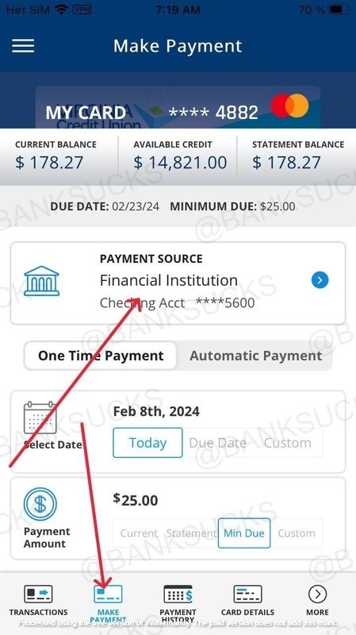Image resolution: width=356 pixels, height=635 pixels.
Task: Open Transactions from bottom bar
Action: [x=38, y=601]
